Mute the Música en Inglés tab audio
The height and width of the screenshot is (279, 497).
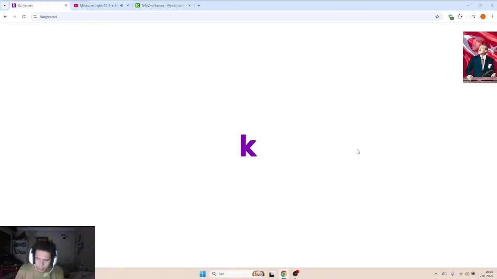click(x=121, y=5)
